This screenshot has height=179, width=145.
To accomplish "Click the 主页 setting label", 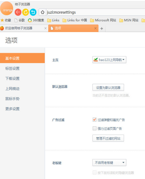I will point(55,60).
